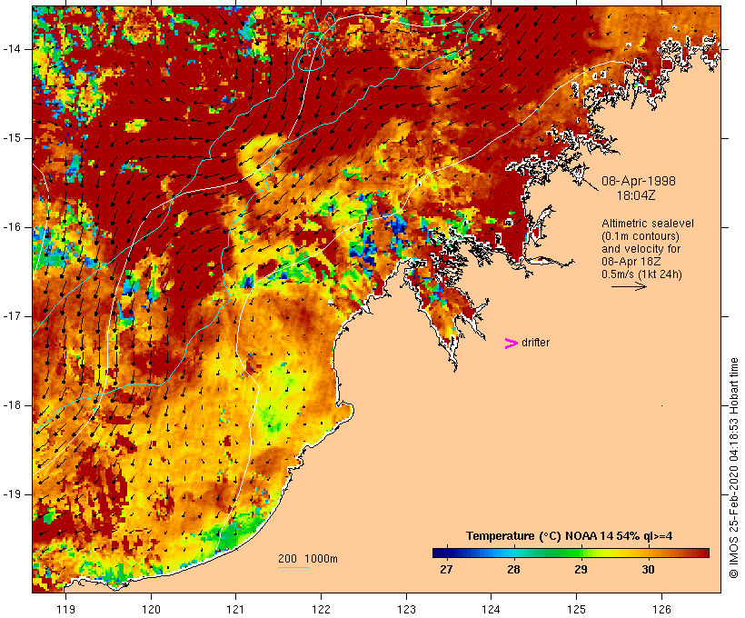Viewport: 745px width, 618px height.
Task: Click latitude label -15
Action: tap(12, 138)
